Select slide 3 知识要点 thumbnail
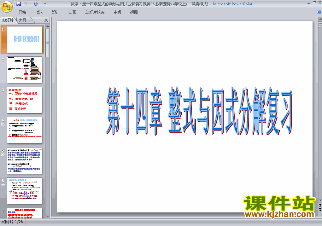 pos(25,100)
